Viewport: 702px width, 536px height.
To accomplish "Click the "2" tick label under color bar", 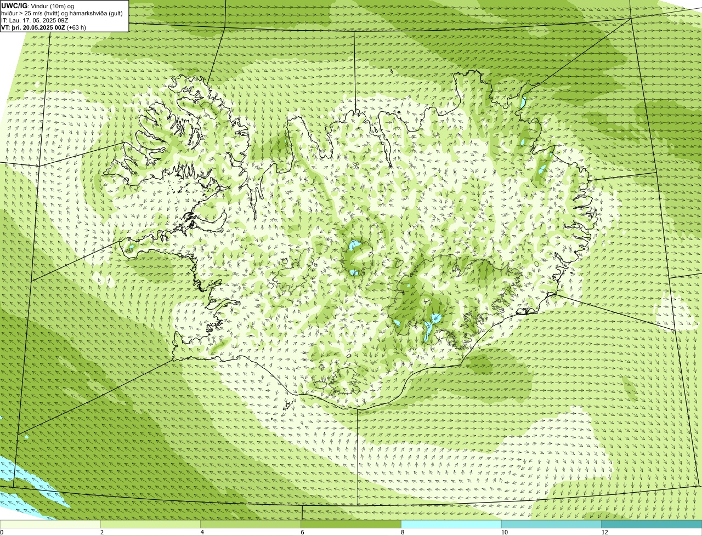I will pos(101,532).
